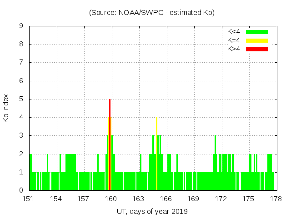Select the 'Kp index' y-axis label
This screenshot has width=291, height=218.
click(x=6, y=108)
